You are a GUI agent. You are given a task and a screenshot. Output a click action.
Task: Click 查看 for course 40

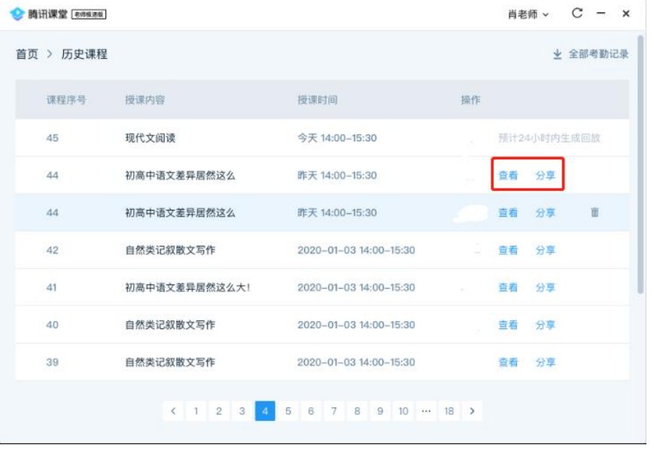(x=508, y=325)
